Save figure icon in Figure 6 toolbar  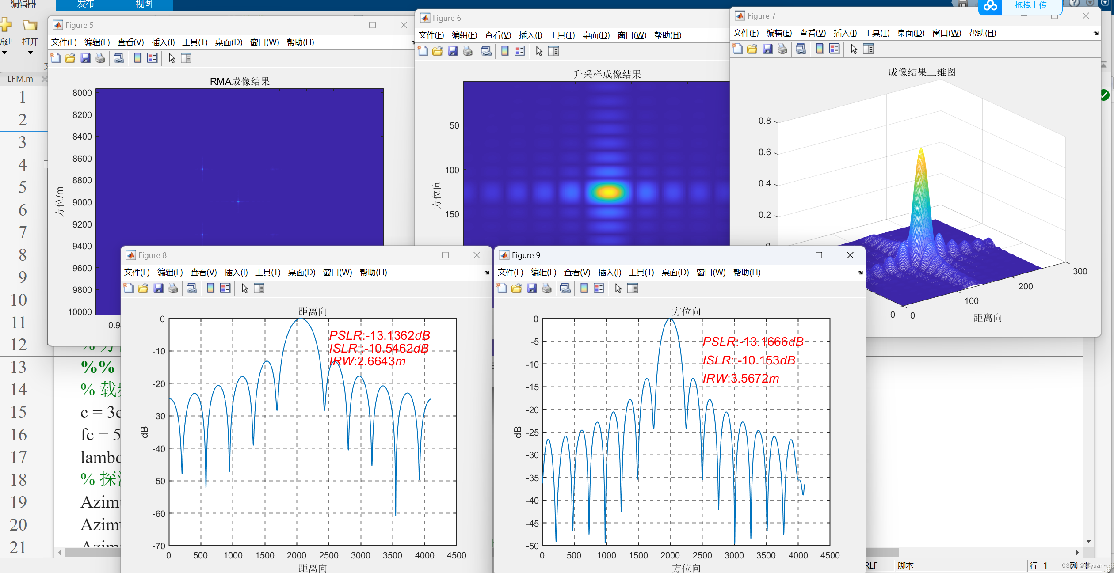tap(453, 51)
